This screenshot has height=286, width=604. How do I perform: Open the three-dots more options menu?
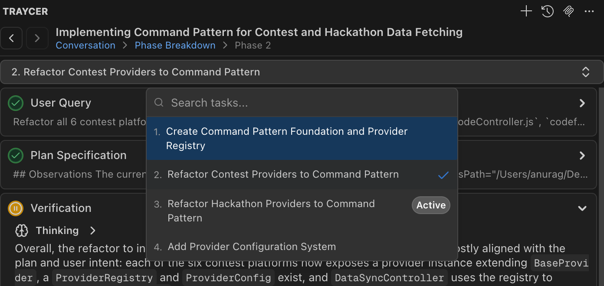(589, 11)
